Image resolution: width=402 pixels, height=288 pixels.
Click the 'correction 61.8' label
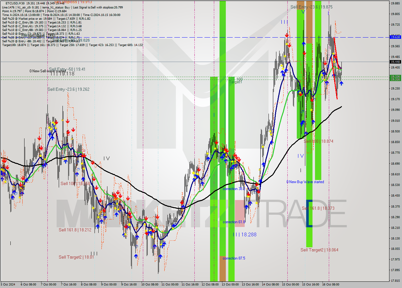234,222
